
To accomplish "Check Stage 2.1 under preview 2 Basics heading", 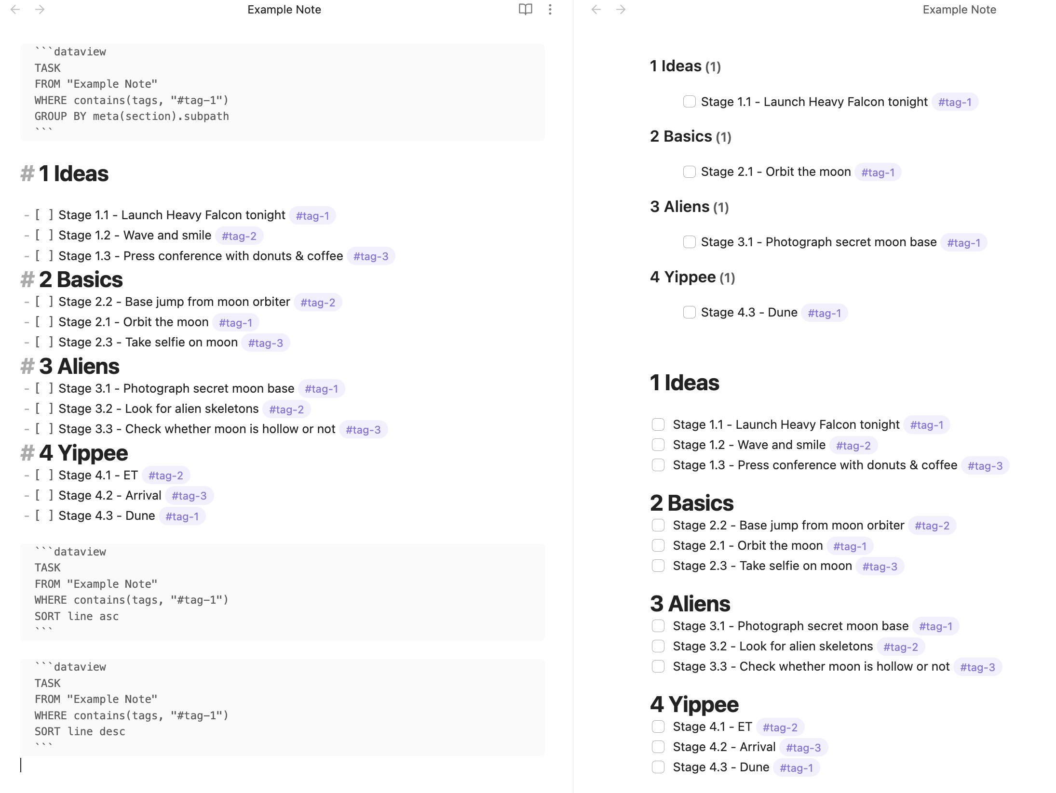I will tap(658, 545).
